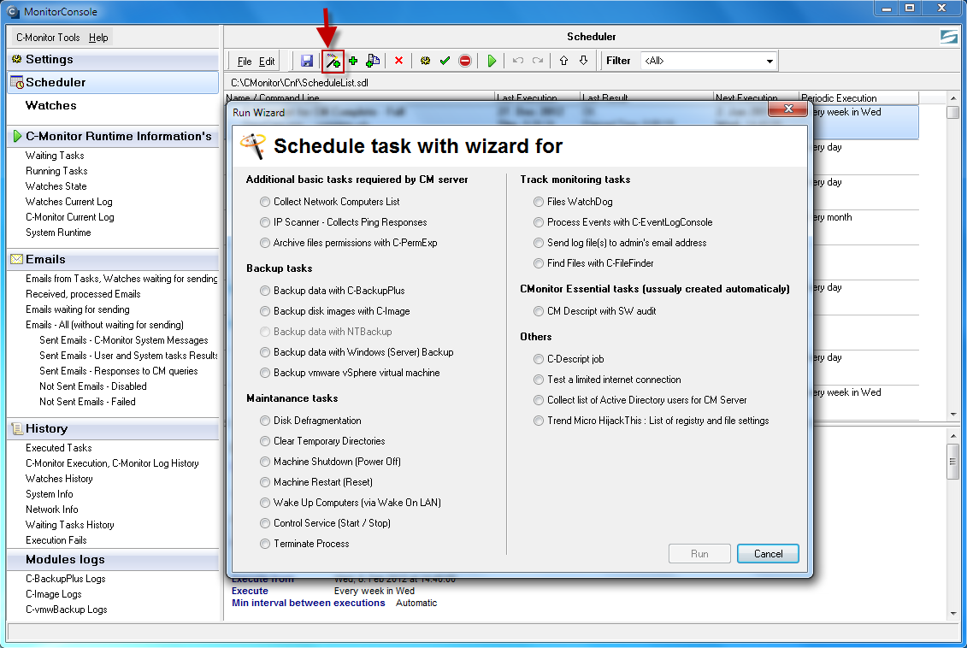Select Terminate Process radio button
Image resolution: width=967 pixels, height=648 pixels.
(264, 543)
